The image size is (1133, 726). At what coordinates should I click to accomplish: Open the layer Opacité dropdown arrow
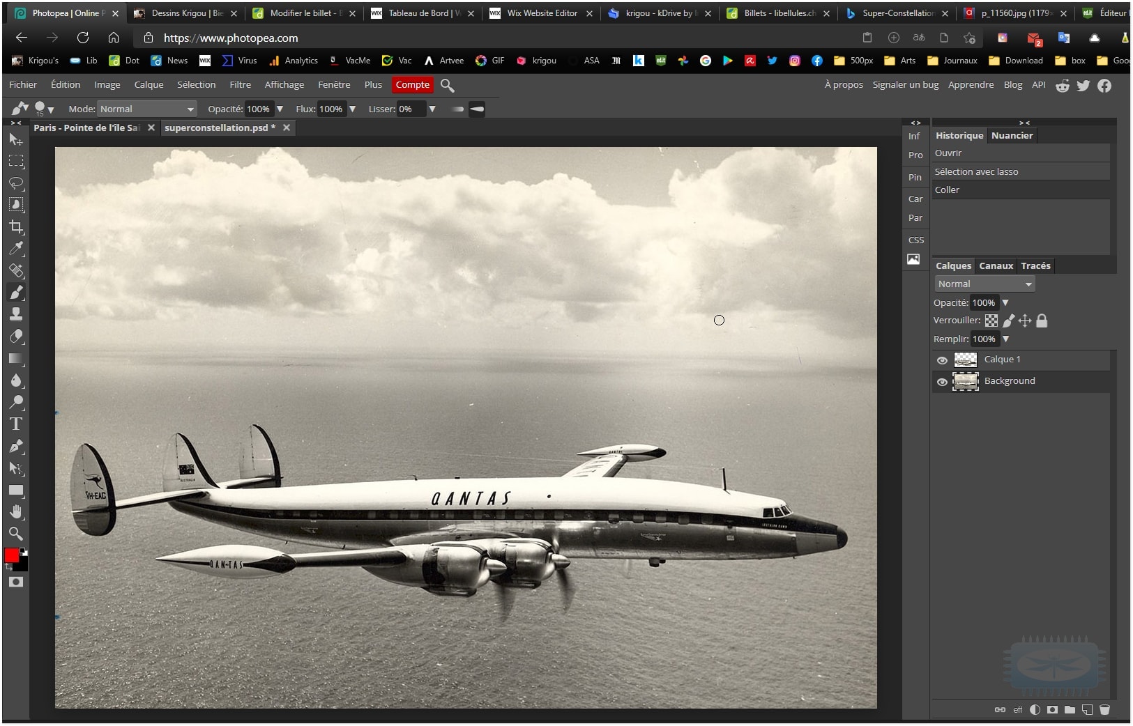click(1005, 302)
